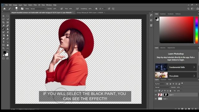Open the Edit Toolbar three-dots menu
This screenshot has height=112, width=199.
coord(7,49)
